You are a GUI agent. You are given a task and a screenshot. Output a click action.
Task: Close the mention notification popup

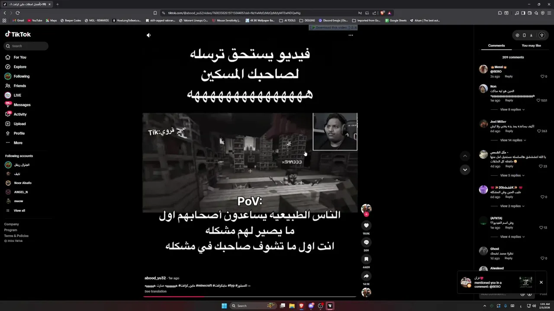coord(541,282)
